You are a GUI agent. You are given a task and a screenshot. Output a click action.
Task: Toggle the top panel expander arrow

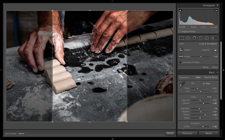point(112,1)
